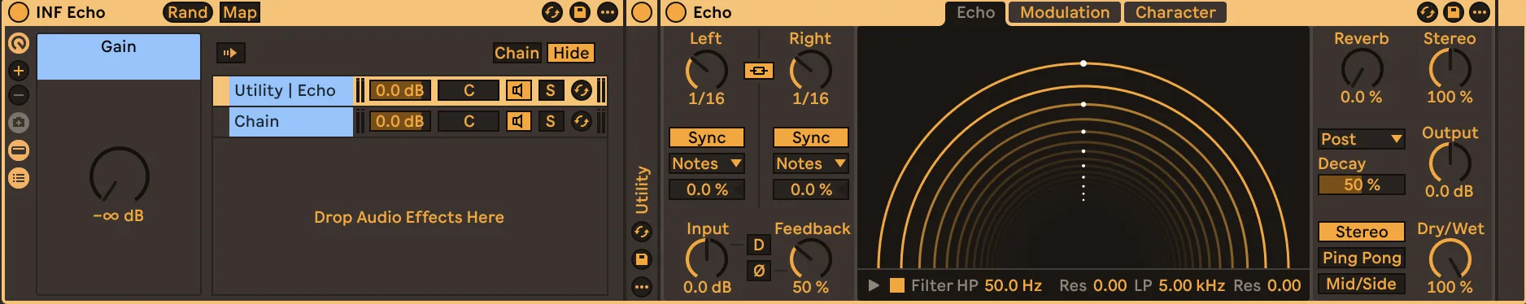
Task: Toggle the INF Echo rack power button
Action: tap(18, 12)
